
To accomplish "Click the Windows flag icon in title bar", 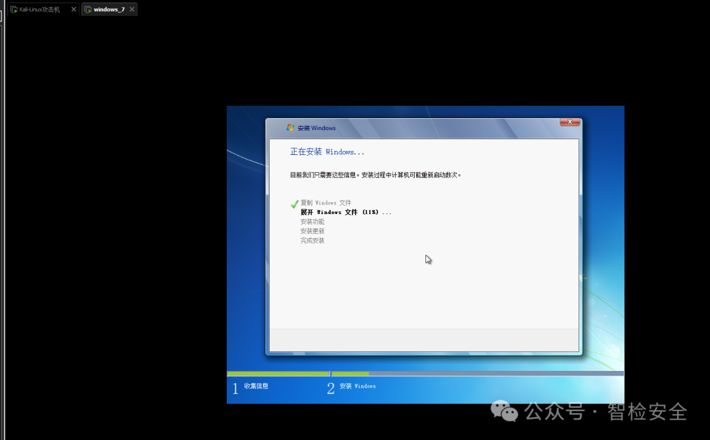I will coord(291,128).
